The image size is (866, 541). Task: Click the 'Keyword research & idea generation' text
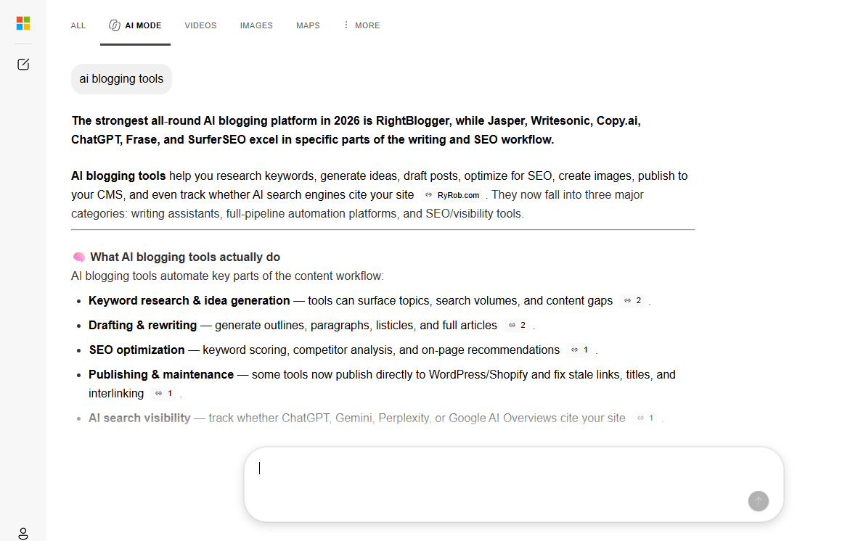click(189, 300)
